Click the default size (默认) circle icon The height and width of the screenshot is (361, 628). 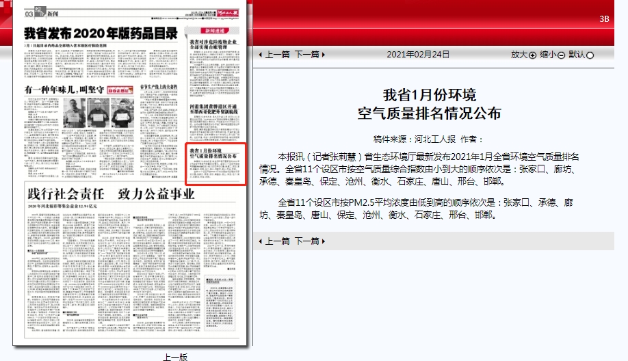point(590,55)
